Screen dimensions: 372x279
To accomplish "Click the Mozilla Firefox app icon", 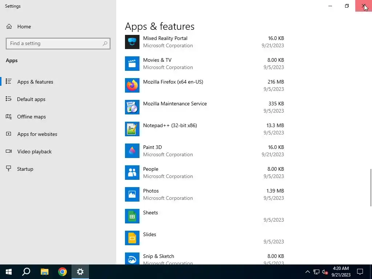I will [132, 85].
